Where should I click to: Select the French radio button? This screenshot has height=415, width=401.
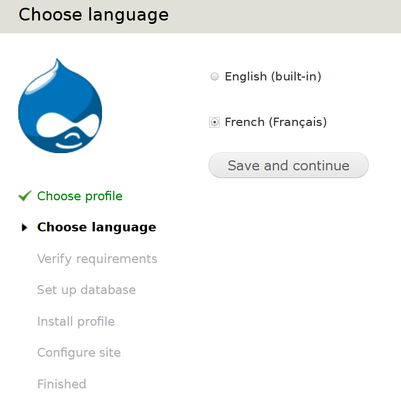pos(215,122)
